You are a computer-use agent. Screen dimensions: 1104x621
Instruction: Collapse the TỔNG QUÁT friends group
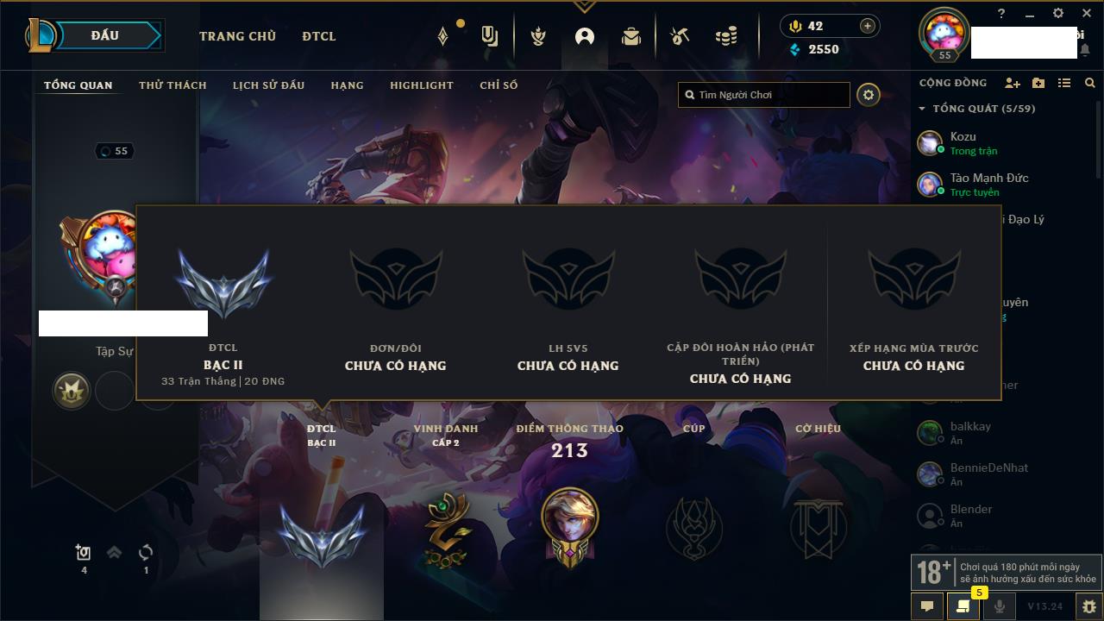922,109
